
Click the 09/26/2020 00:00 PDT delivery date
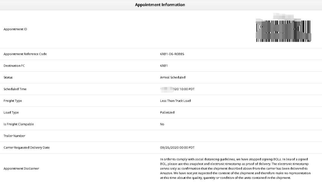coord(177,148)
